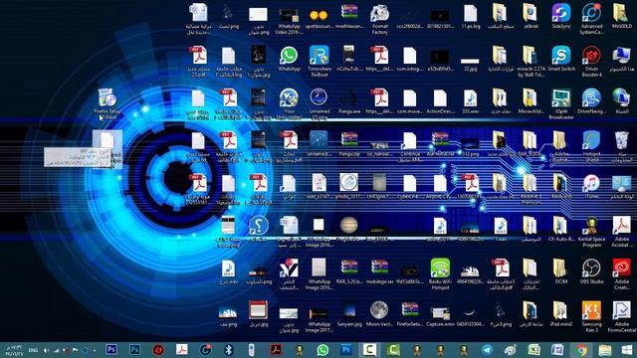637x358 pixels.
Task: Select the iPad mini2 folder
Action: click(561, 314)
